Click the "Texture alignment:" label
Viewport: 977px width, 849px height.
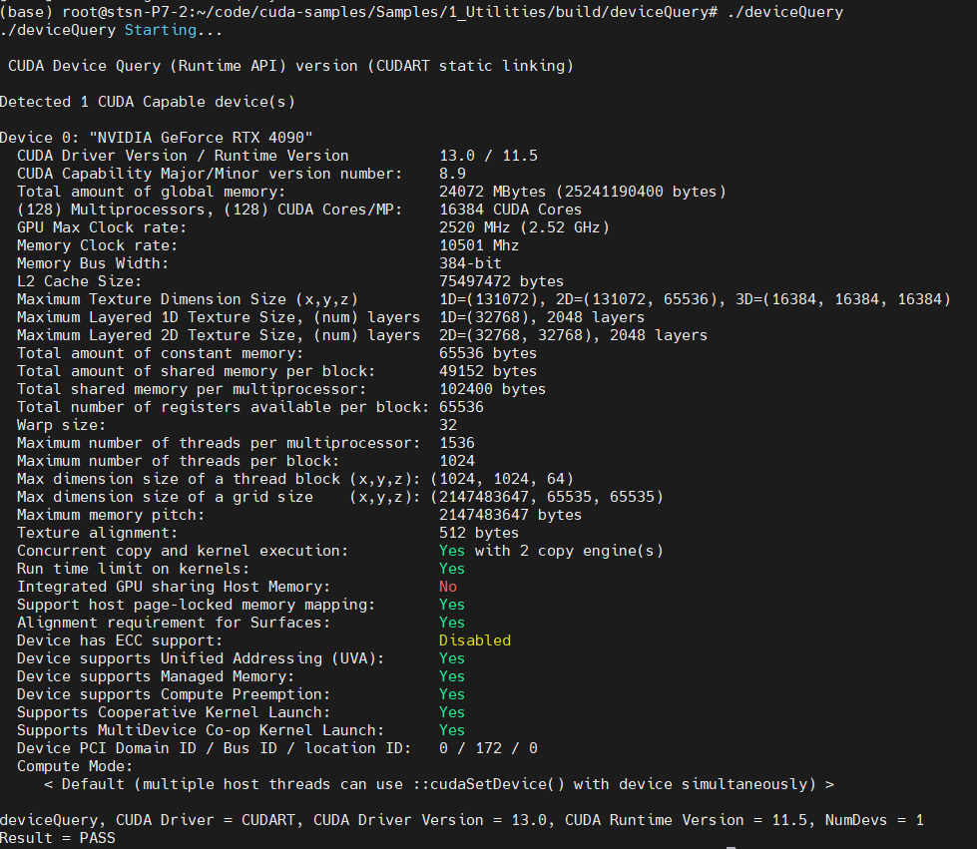tap(93, 533)
